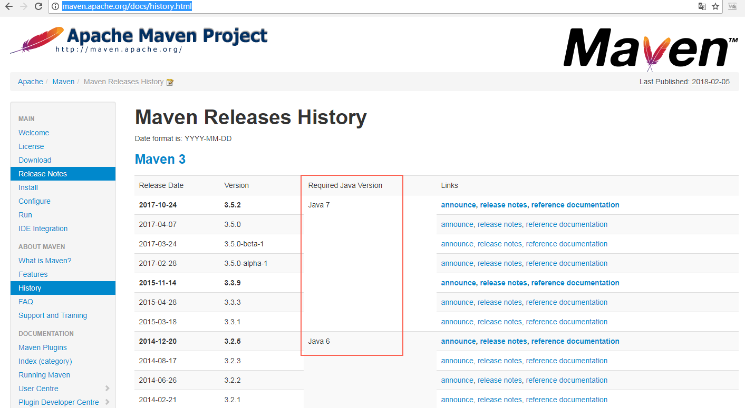The width and height of the screenshot is (745, 408).
Task: Select Release Notes in the sidebar
Action: [43, 173]
